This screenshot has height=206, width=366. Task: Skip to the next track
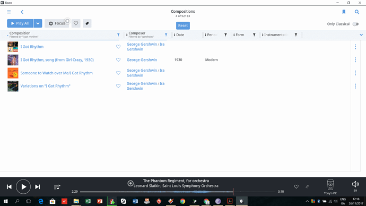pos(37,187)
